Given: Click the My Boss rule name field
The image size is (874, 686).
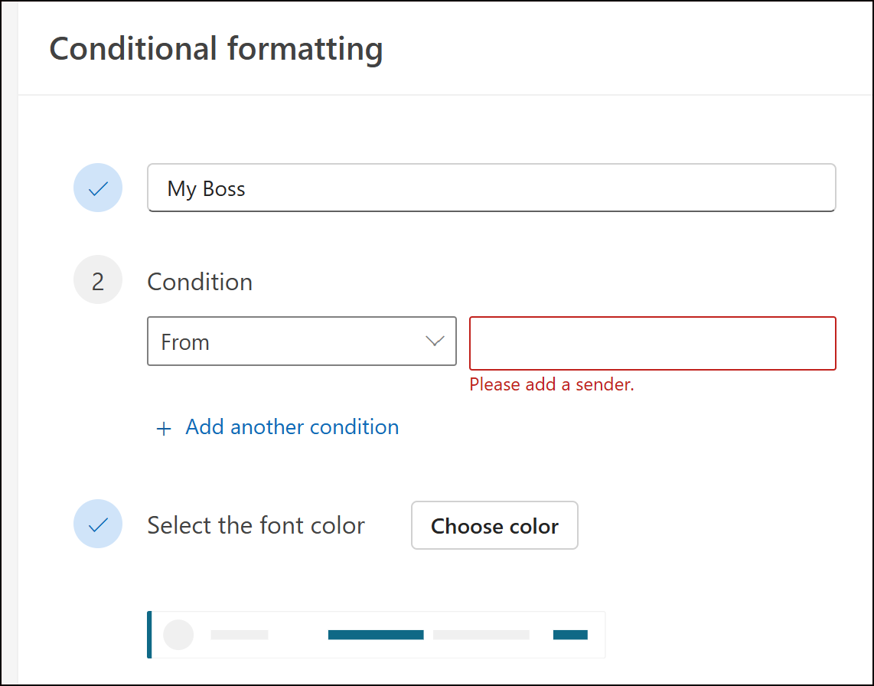Looking at the screenshot, I should tap(491, 188).
